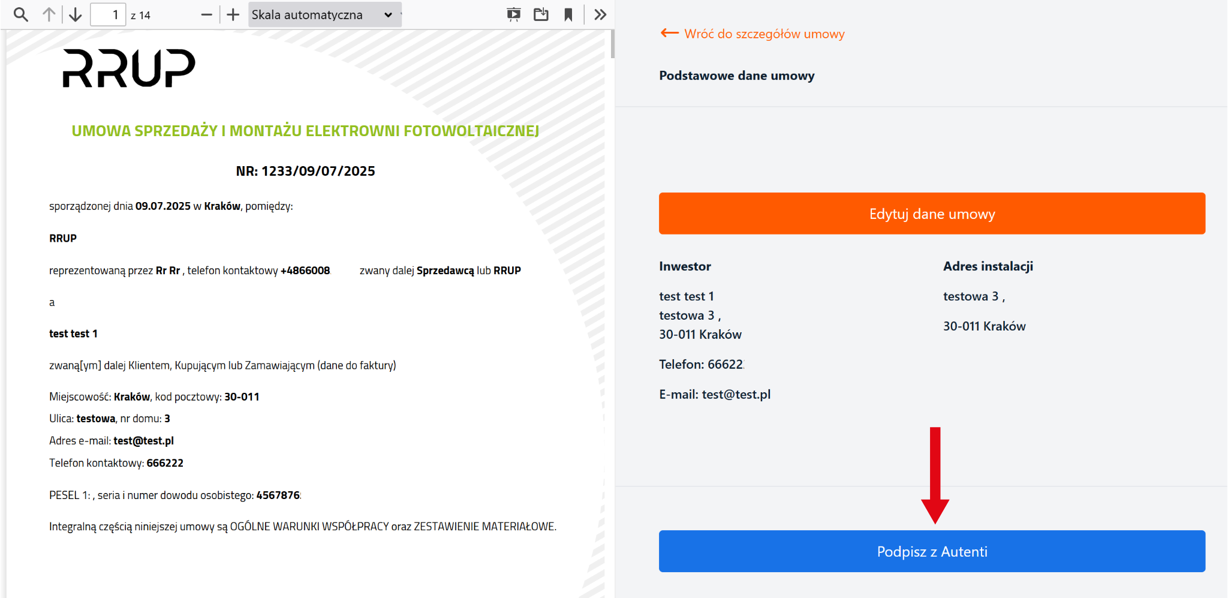Open the find-in-document search icon
This screenshot has height=598, width=1228.
[20, 14]
